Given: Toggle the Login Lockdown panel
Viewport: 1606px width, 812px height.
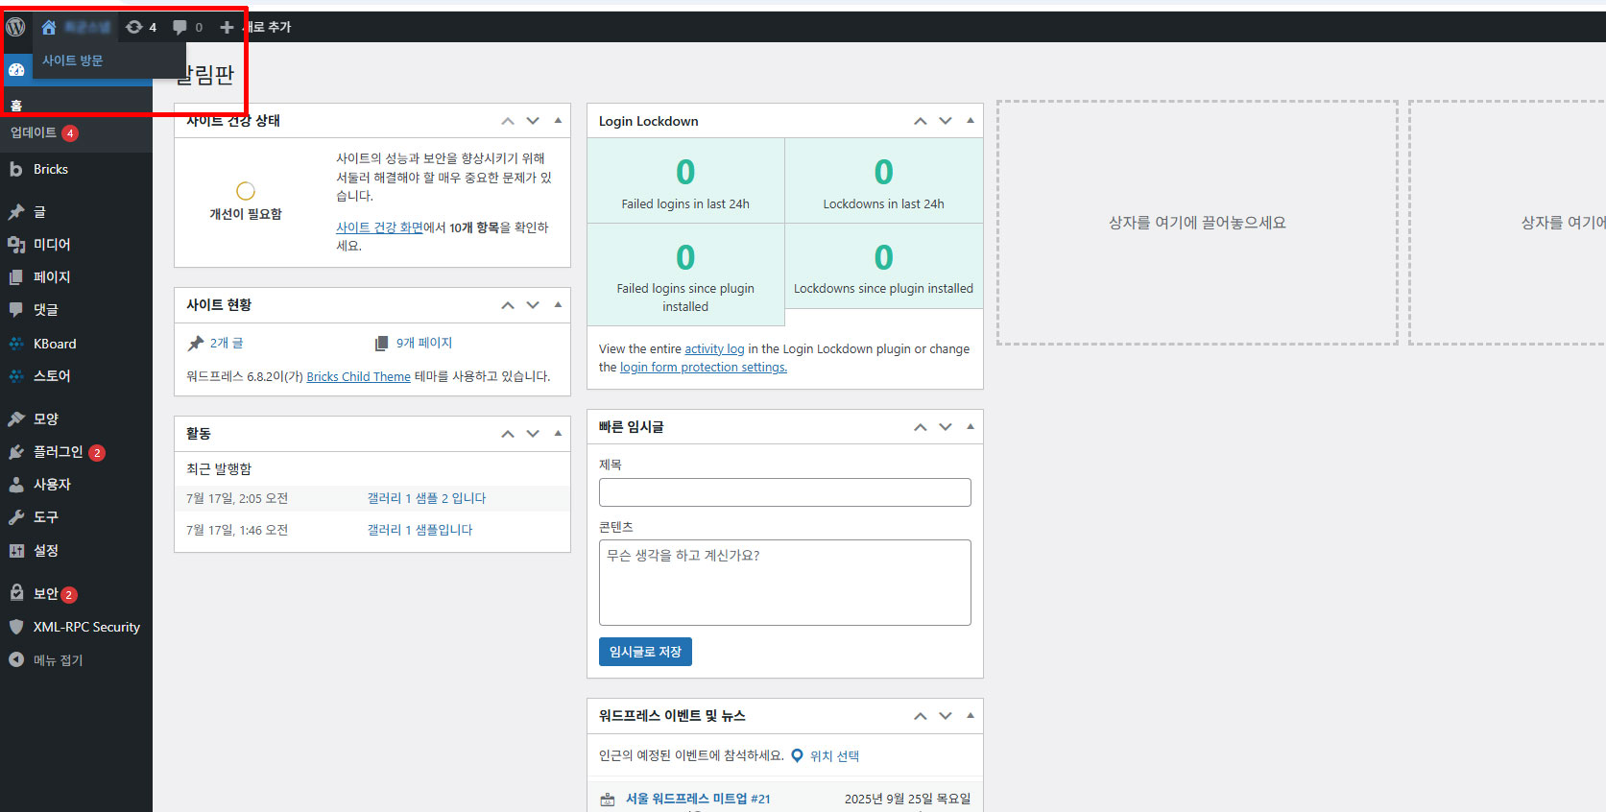Looking at the screenshot, I should pos(970,121).
